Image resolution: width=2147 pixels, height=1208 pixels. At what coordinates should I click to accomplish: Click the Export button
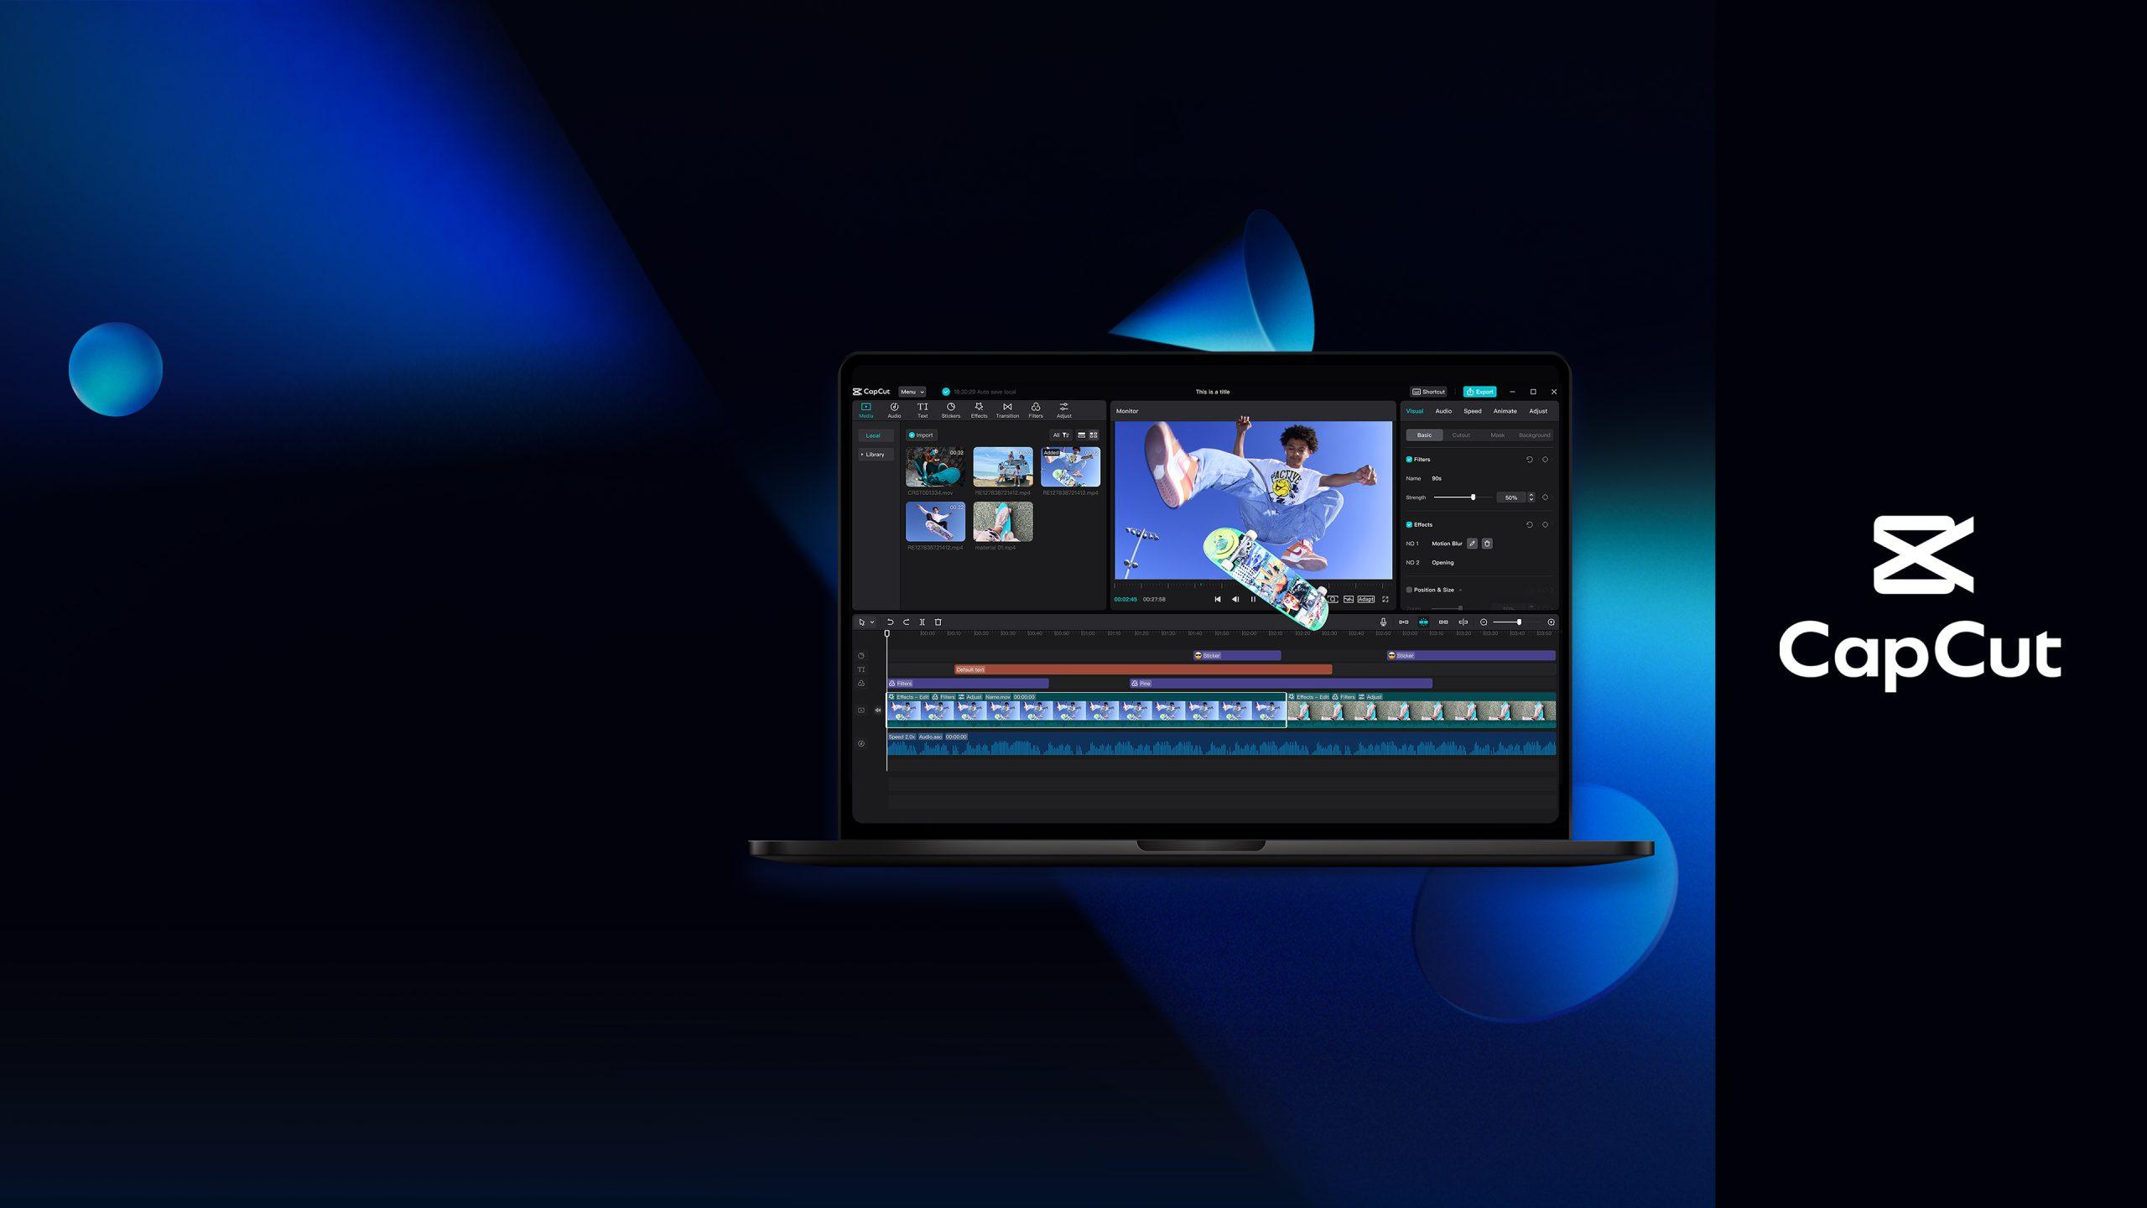click(1479, 392)
